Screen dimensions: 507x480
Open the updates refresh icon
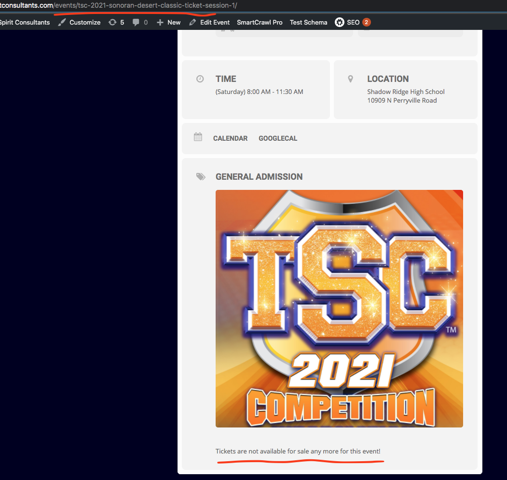click(x=112, y=22)
